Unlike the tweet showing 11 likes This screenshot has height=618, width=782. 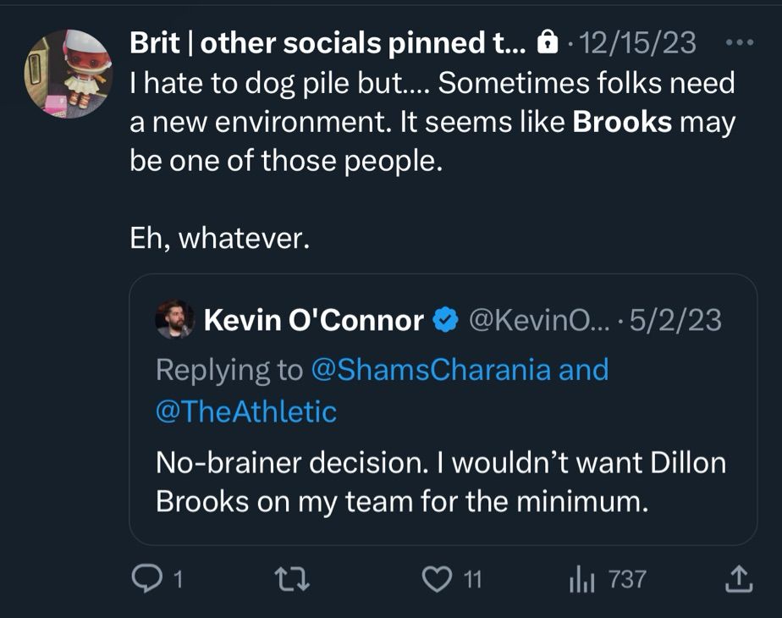tap(437, 580)
